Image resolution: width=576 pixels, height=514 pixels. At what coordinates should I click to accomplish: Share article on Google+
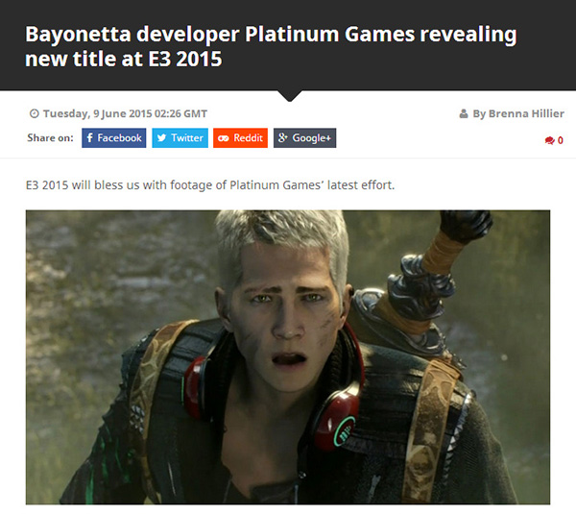click(304, 138)
